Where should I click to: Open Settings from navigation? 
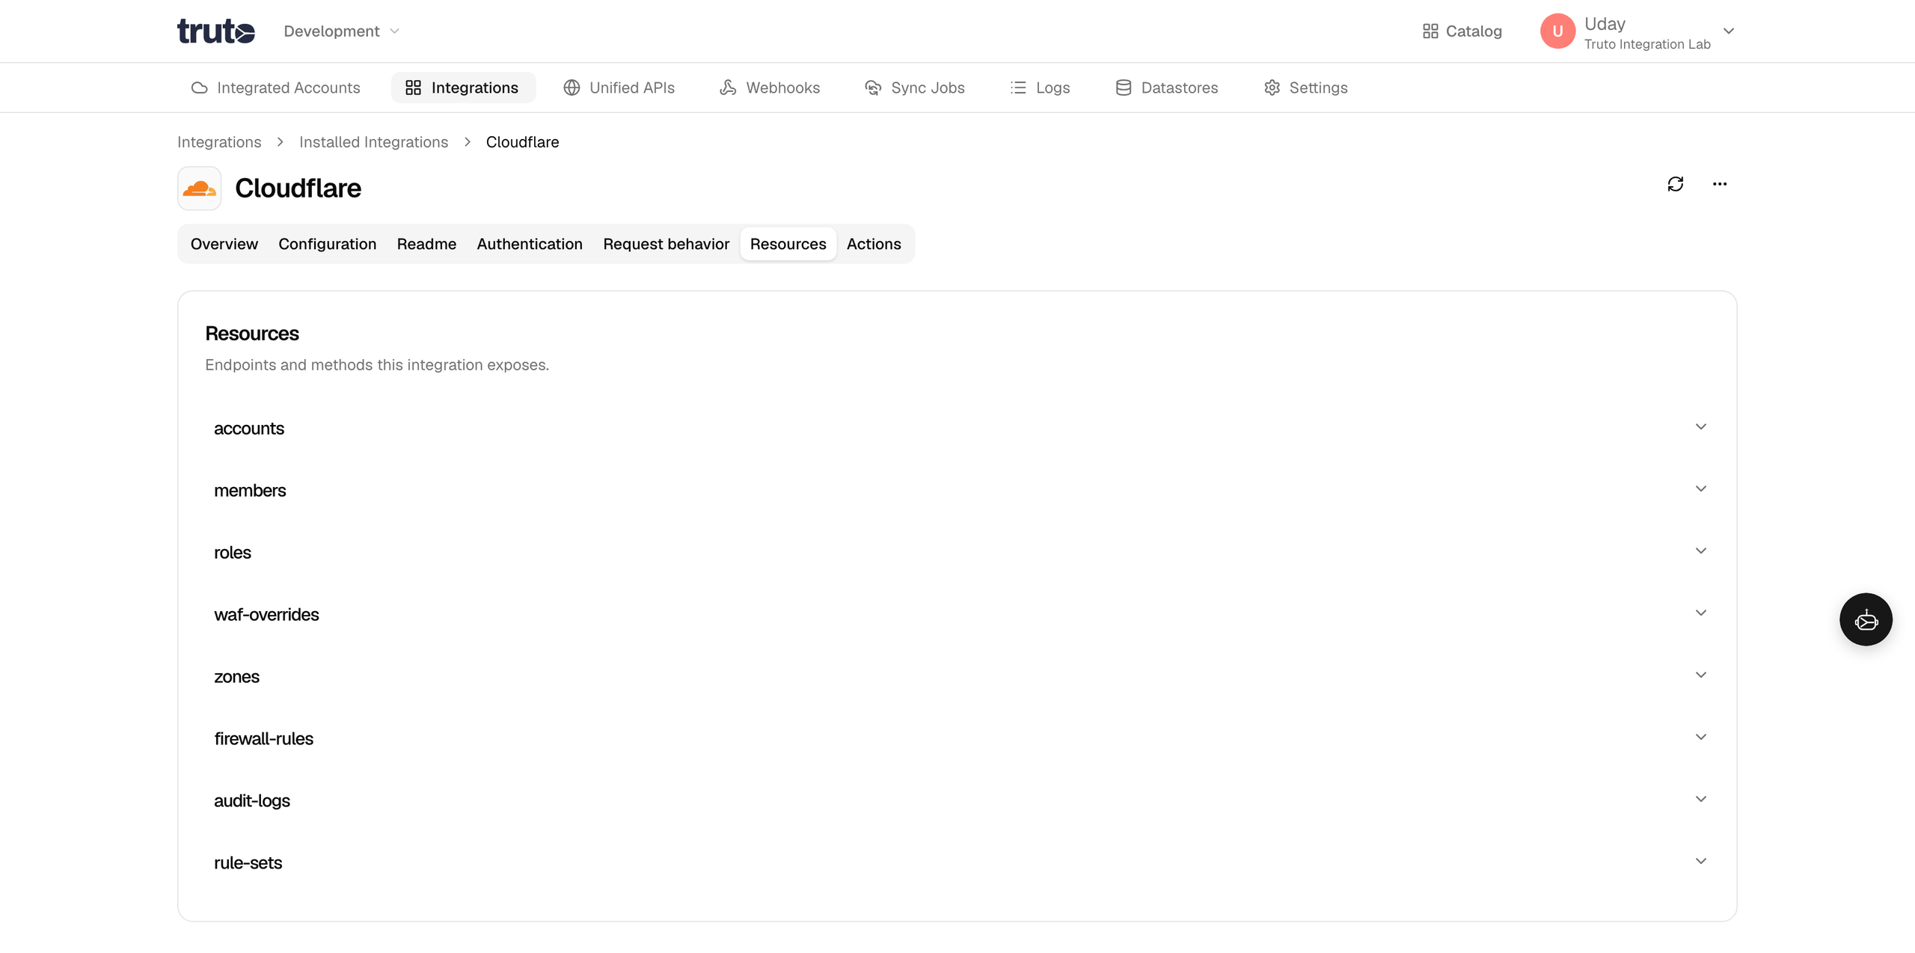coord(1305,88)
